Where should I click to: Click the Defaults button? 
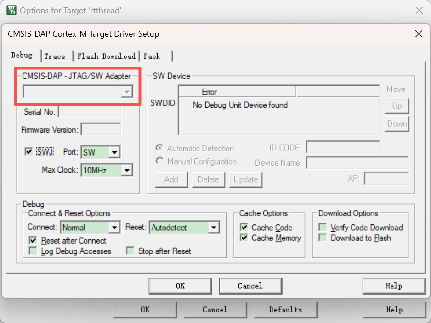coord(286,310)
